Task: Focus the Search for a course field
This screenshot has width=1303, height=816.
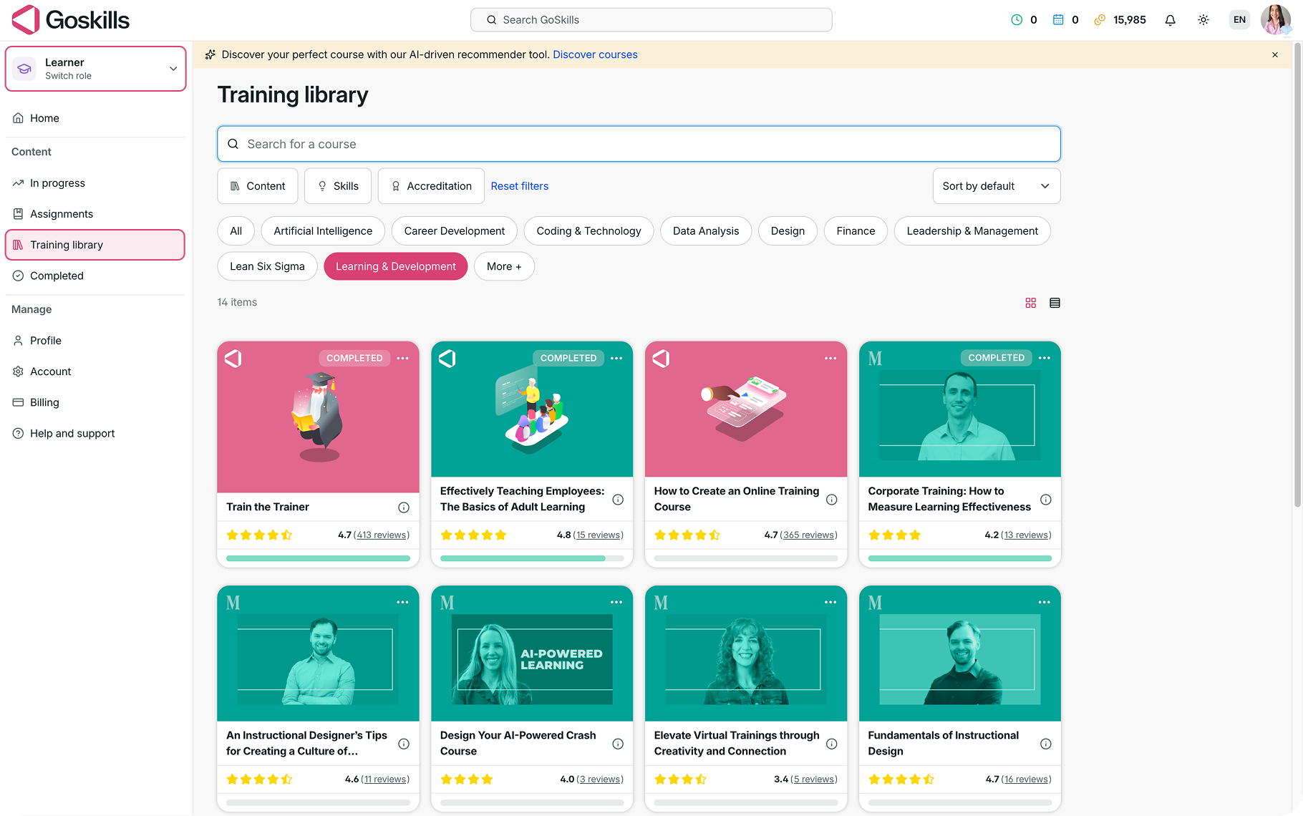Action: point(639,144)
